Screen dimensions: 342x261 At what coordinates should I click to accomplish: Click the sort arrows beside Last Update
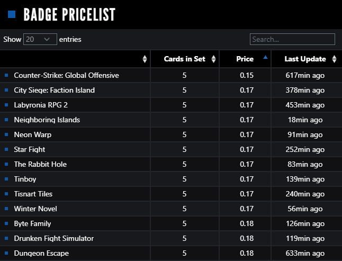(x=334, y=59)
